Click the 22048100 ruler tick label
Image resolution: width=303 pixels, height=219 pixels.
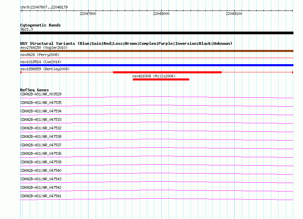(x=234, y=14)
